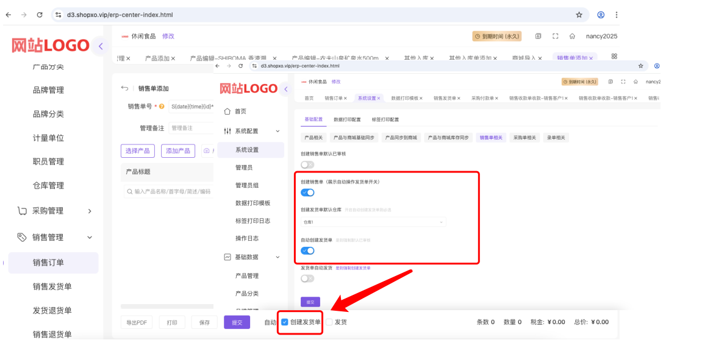The image size is (702, 354).
Task: Check the 发货 checkbox
Action: (x=329, y=322)
